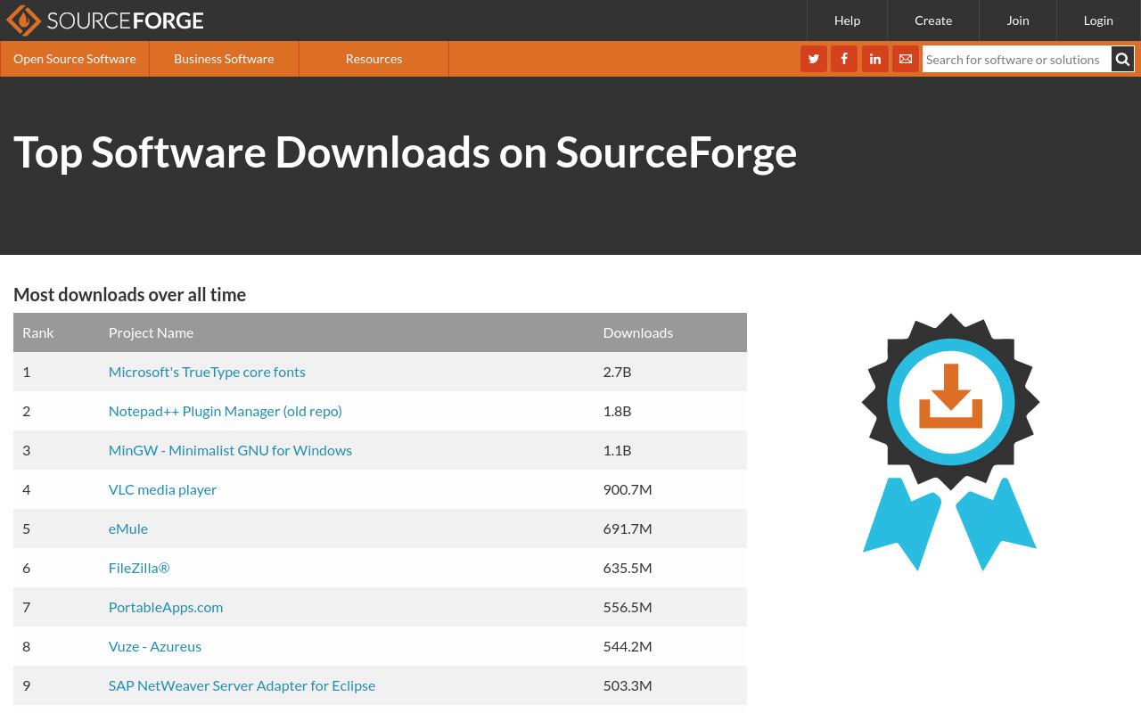
Task: Open the Open Source Software menu
Action: (x=75, y=59)
